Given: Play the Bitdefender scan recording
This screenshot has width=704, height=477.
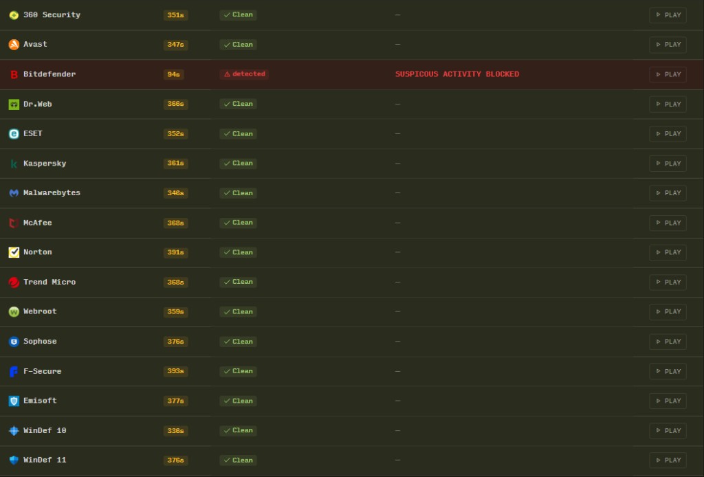Looking at the screenshot, I should 668,74.
